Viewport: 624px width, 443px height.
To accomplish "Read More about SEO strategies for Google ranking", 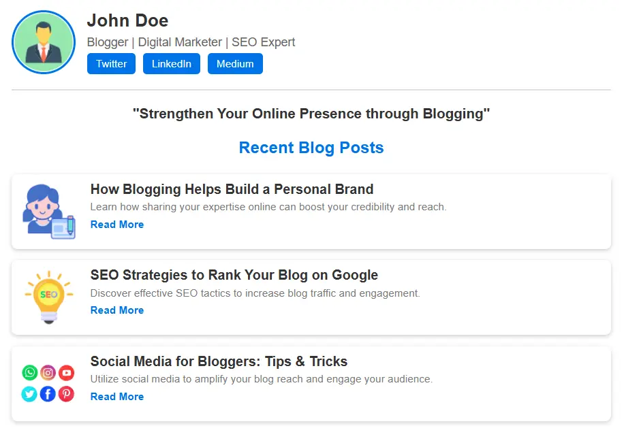I will tap(116, 310).
